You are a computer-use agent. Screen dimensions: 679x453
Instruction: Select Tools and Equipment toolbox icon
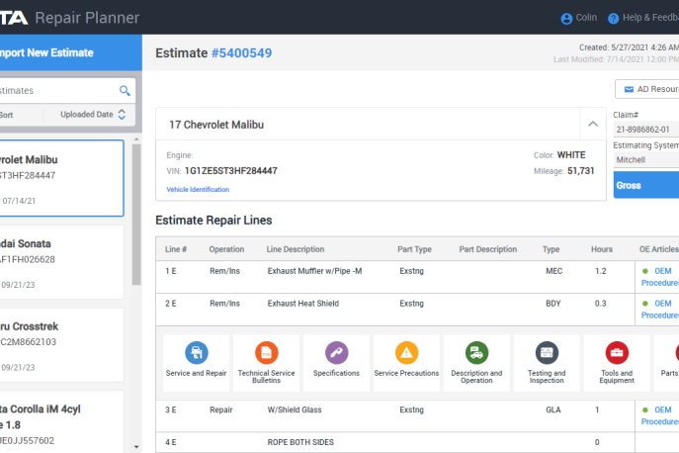[617, 353]
